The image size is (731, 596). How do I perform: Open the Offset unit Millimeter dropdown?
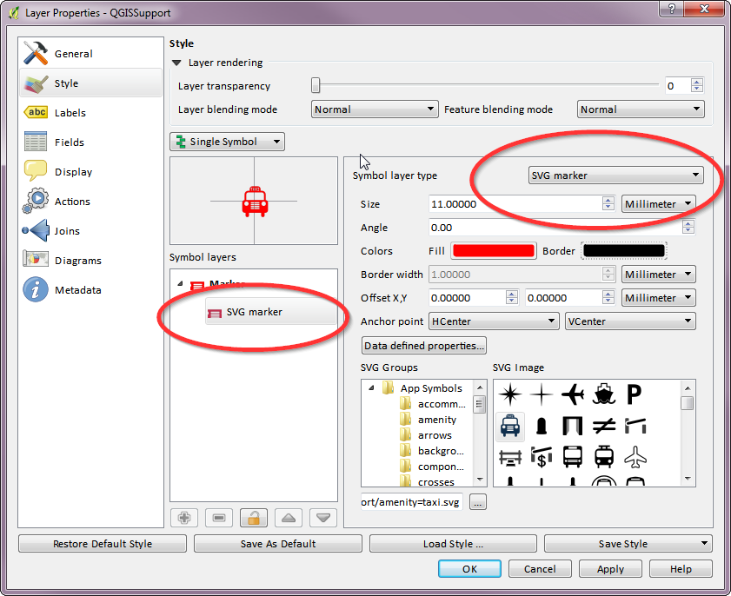658,298
